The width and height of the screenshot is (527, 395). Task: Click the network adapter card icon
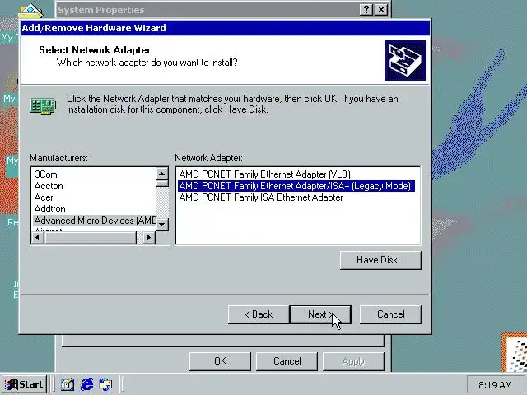point(43,106)
